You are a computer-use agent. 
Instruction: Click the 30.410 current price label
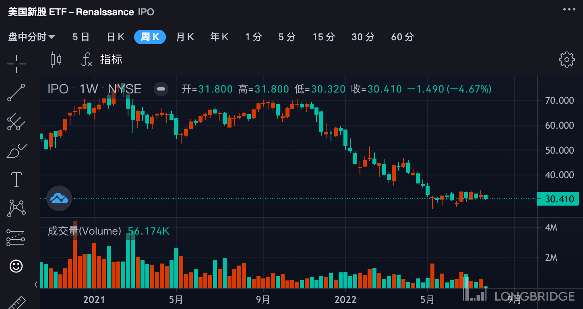559,199
